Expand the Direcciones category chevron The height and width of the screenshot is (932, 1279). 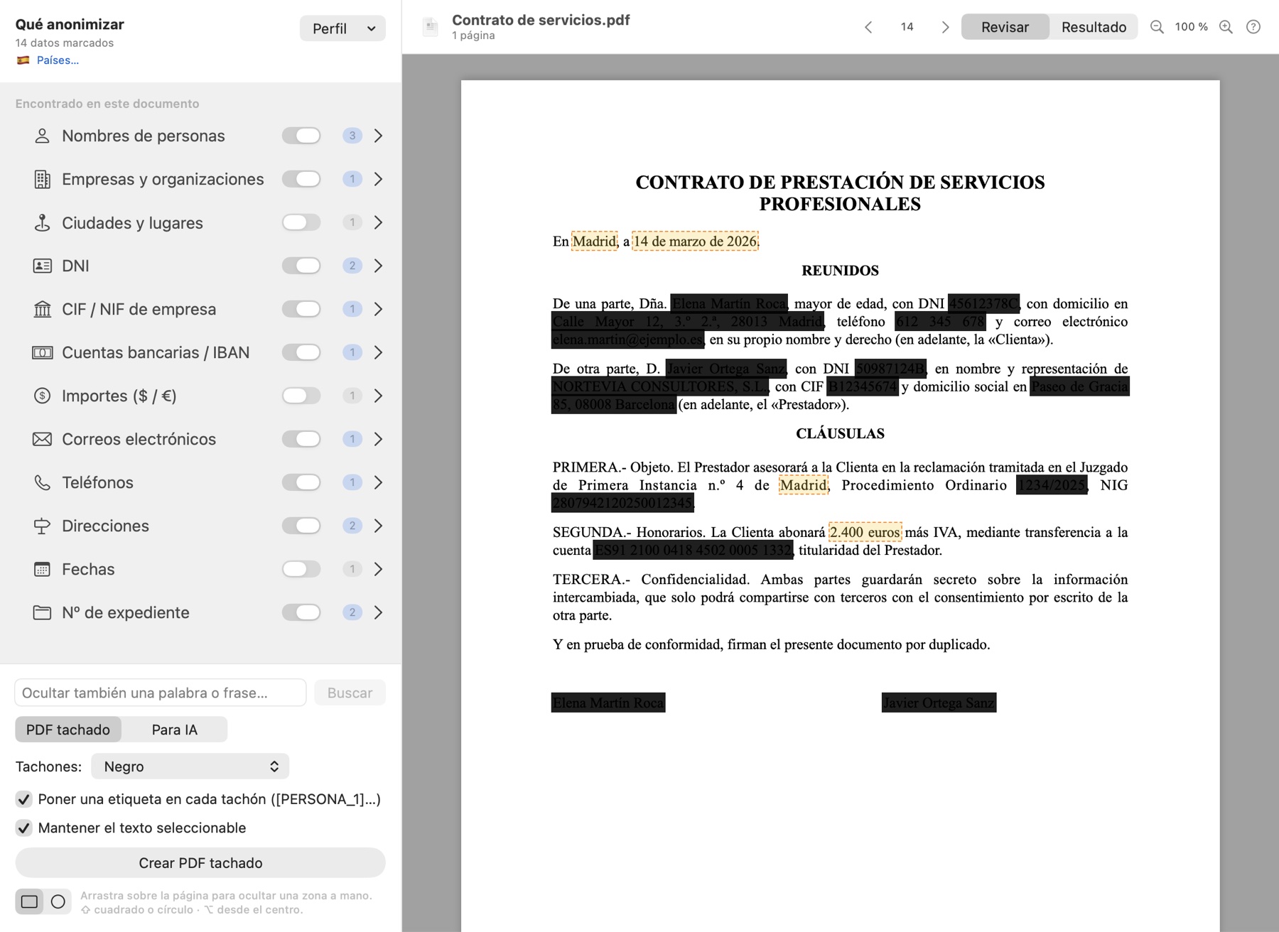pos(379,526)
